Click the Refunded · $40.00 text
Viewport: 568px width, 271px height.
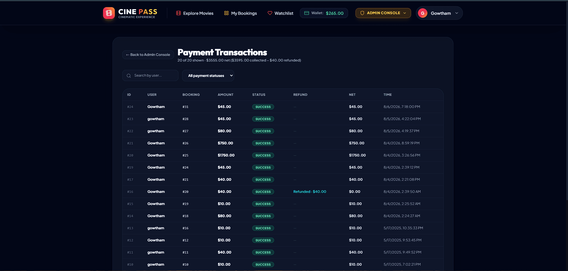[310, 192]
